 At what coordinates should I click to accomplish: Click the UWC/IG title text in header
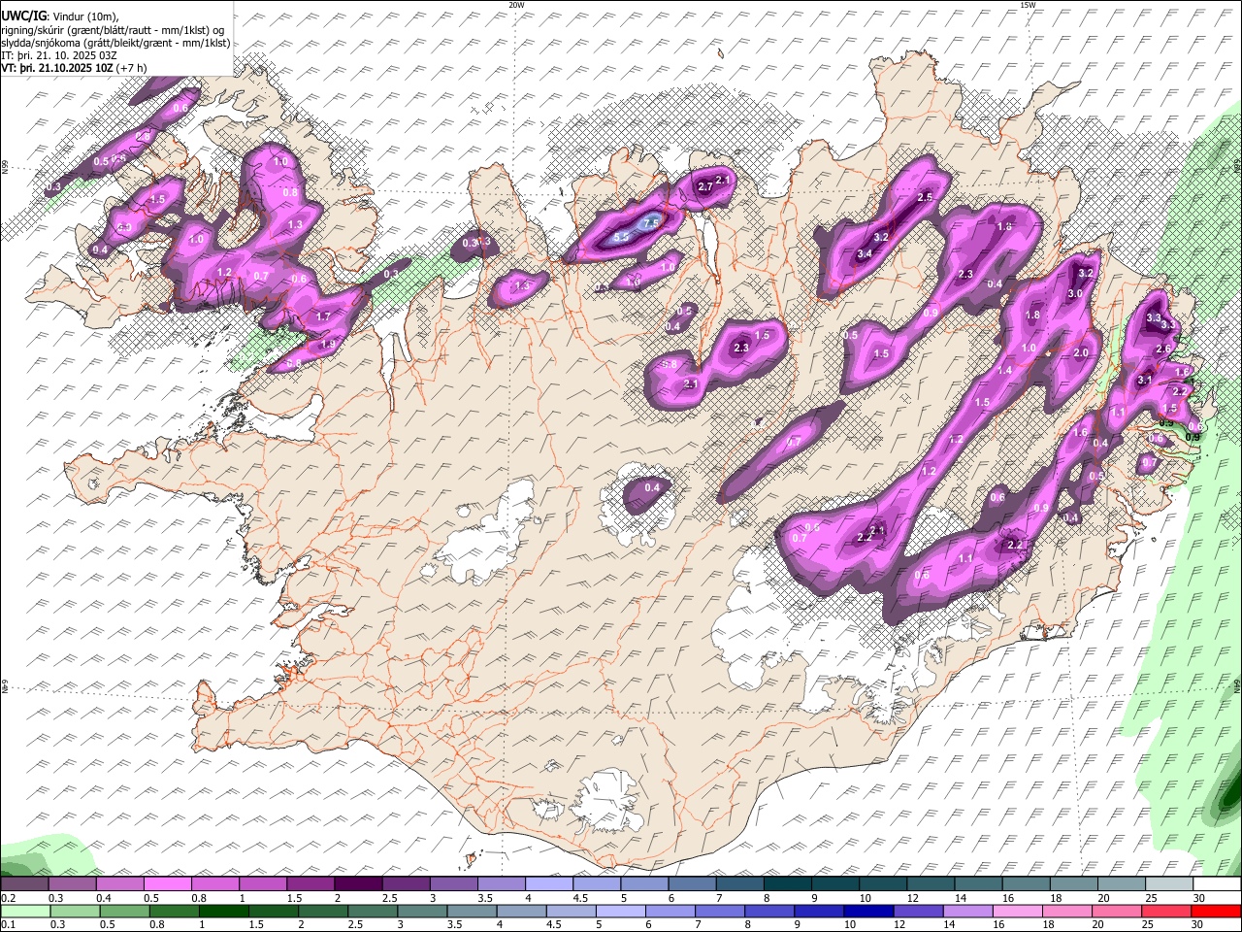[23, 16]
